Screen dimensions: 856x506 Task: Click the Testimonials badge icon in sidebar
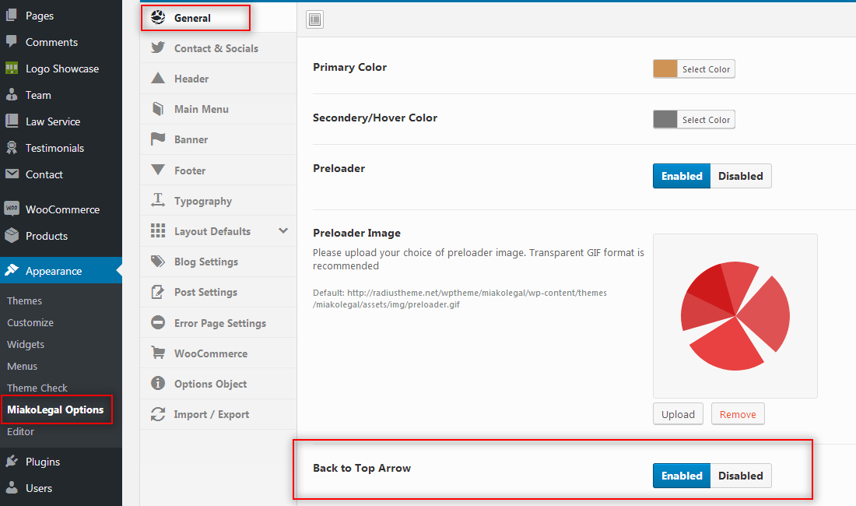point(12,147)
